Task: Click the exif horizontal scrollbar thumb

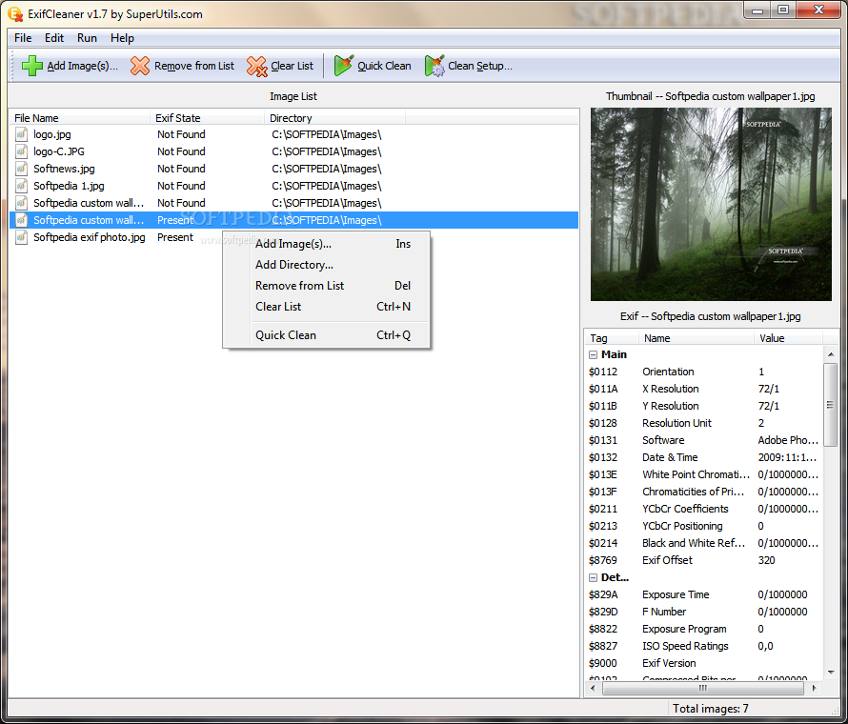Action: pos(702,689)
